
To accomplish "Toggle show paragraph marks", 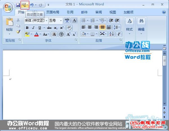I will [x=119, y=34].
